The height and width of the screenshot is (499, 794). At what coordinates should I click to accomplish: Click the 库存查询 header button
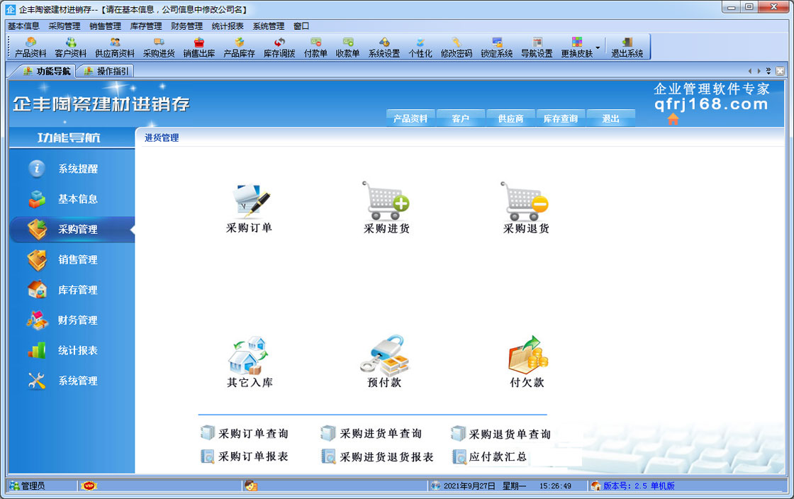(560, 118)
